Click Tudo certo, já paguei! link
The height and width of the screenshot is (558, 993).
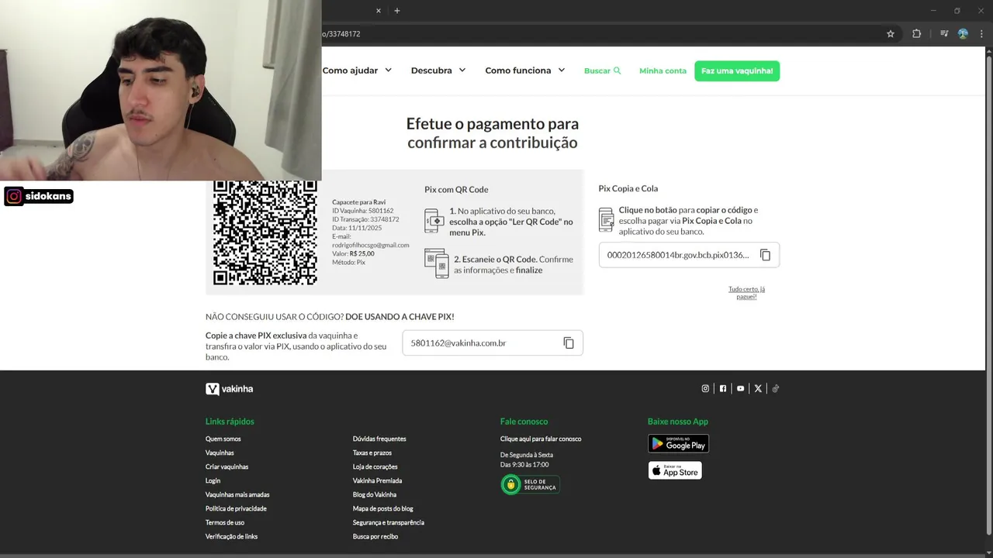coord(746,292)
